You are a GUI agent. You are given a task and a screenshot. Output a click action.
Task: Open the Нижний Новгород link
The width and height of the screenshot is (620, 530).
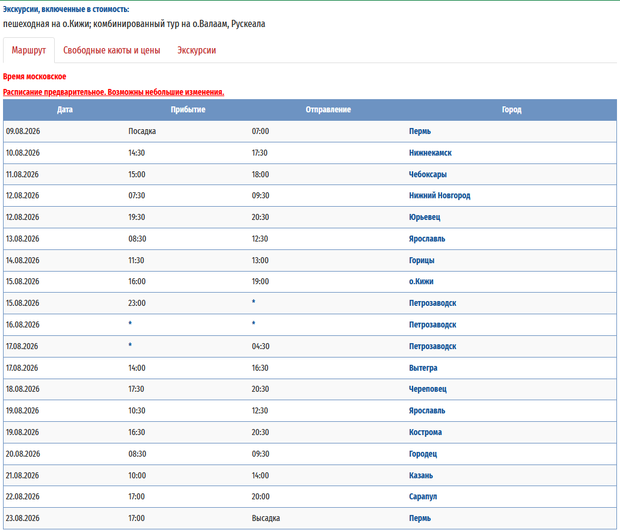click(440, 195)
